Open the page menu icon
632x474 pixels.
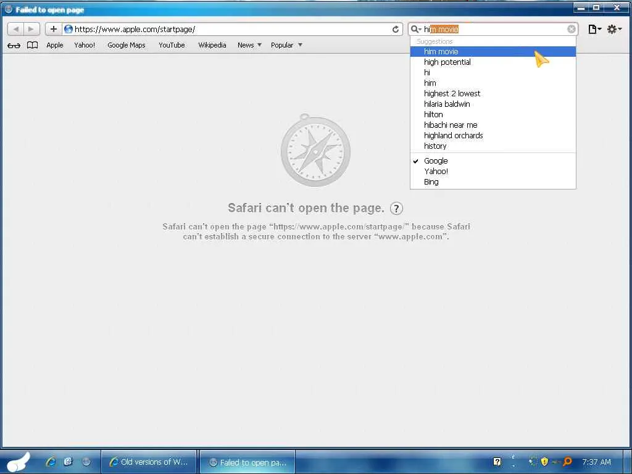tap(594, 29)
